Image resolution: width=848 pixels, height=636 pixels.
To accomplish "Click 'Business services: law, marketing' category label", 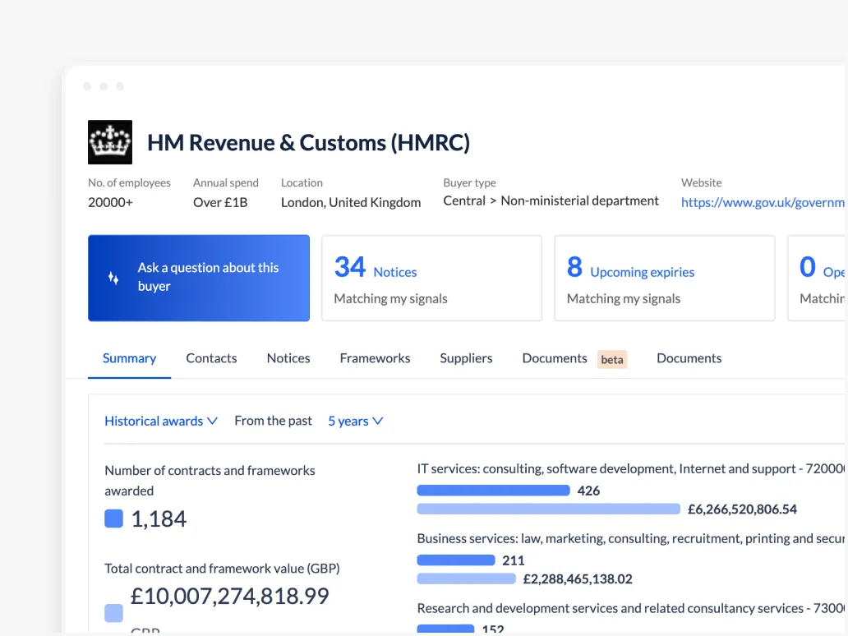I will 630,538.
